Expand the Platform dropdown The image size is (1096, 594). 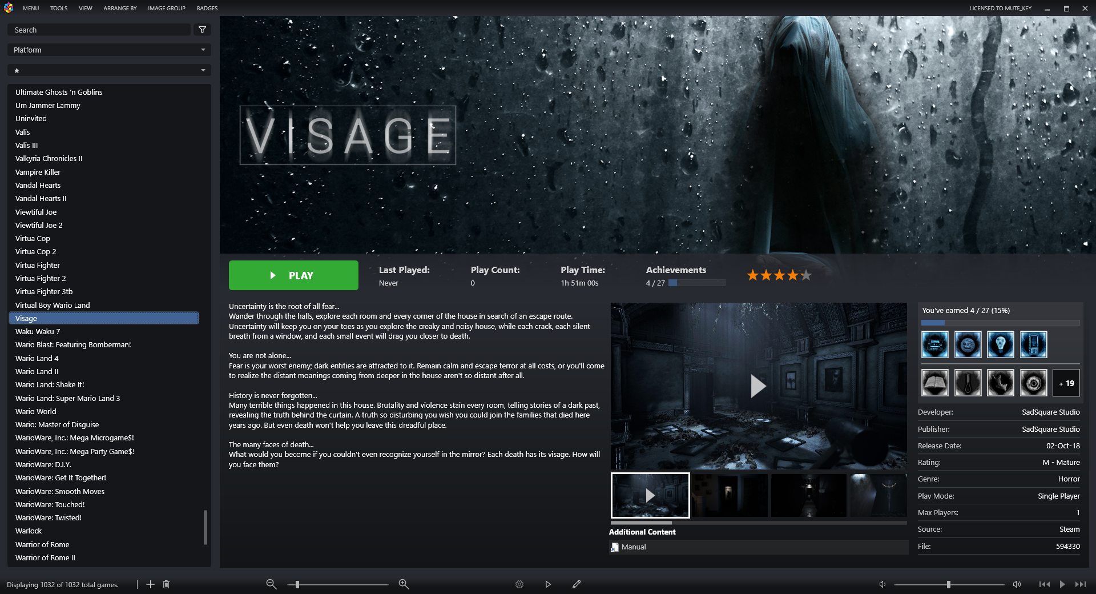coord(109,50)
